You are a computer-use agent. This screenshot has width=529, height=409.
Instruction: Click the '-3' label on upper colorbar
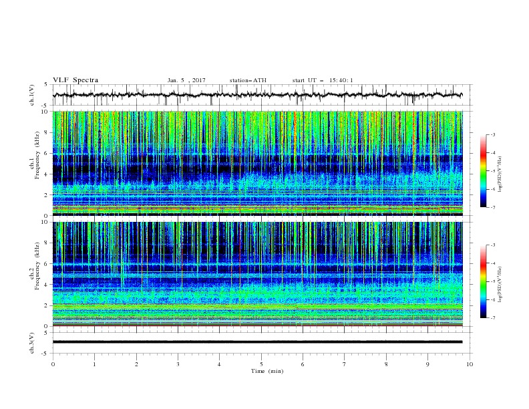[x=492, y=134]
